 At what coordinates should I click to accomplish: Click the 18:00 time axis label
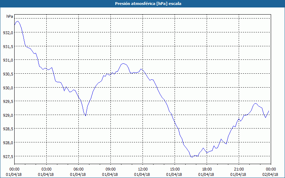[207, 169]
